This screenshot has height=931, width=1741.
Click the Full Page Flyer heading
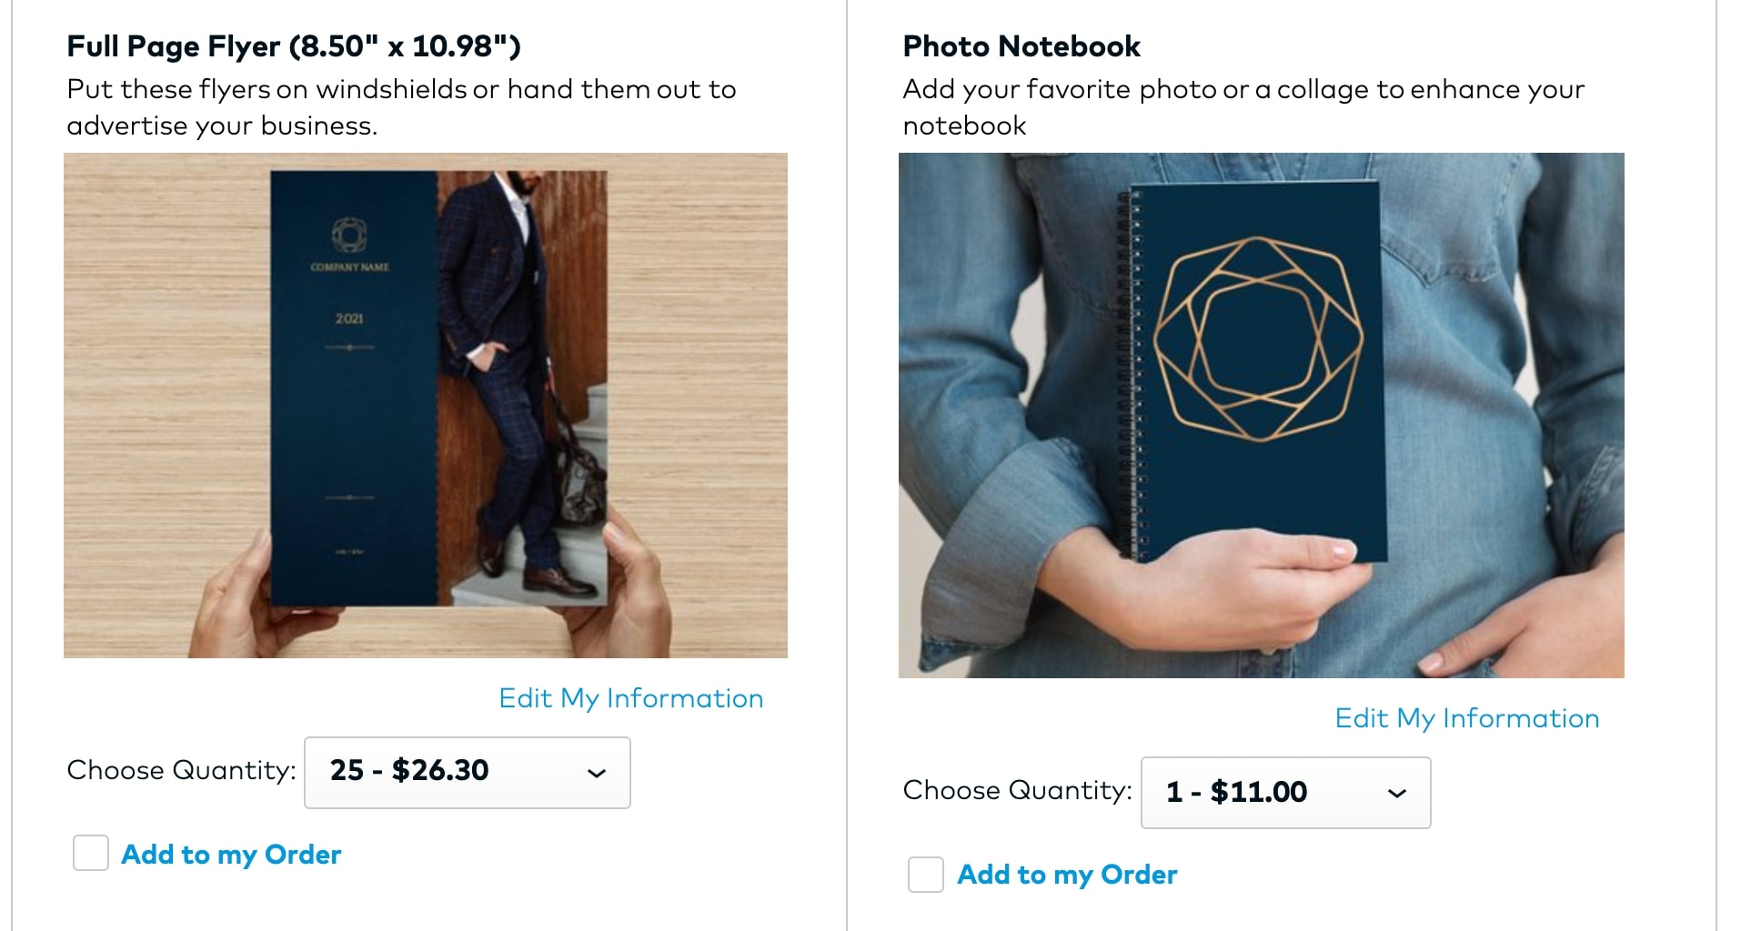coord(294,46)
